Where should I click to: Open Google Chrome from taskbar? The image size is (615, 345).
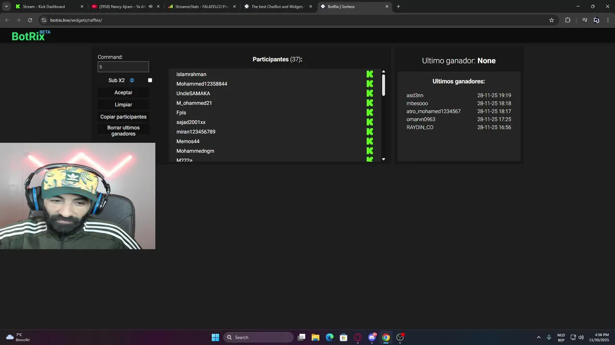(x=386, y=337)
